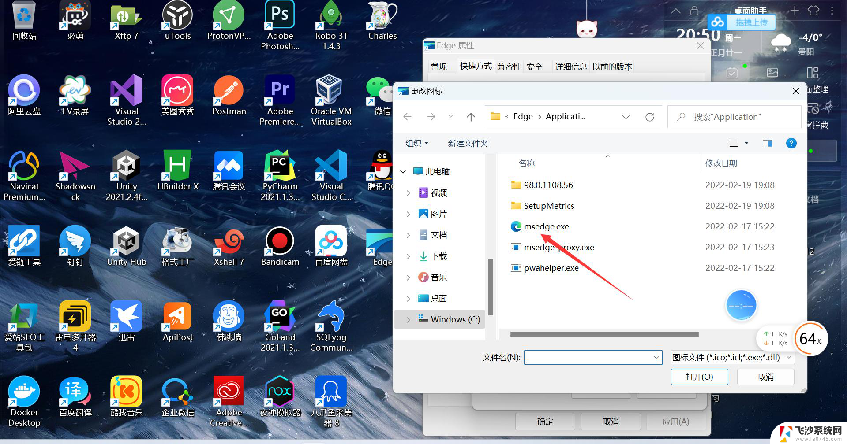
Task: Launch Oracle VM VirtualBox
Action: tap(331, 100)
